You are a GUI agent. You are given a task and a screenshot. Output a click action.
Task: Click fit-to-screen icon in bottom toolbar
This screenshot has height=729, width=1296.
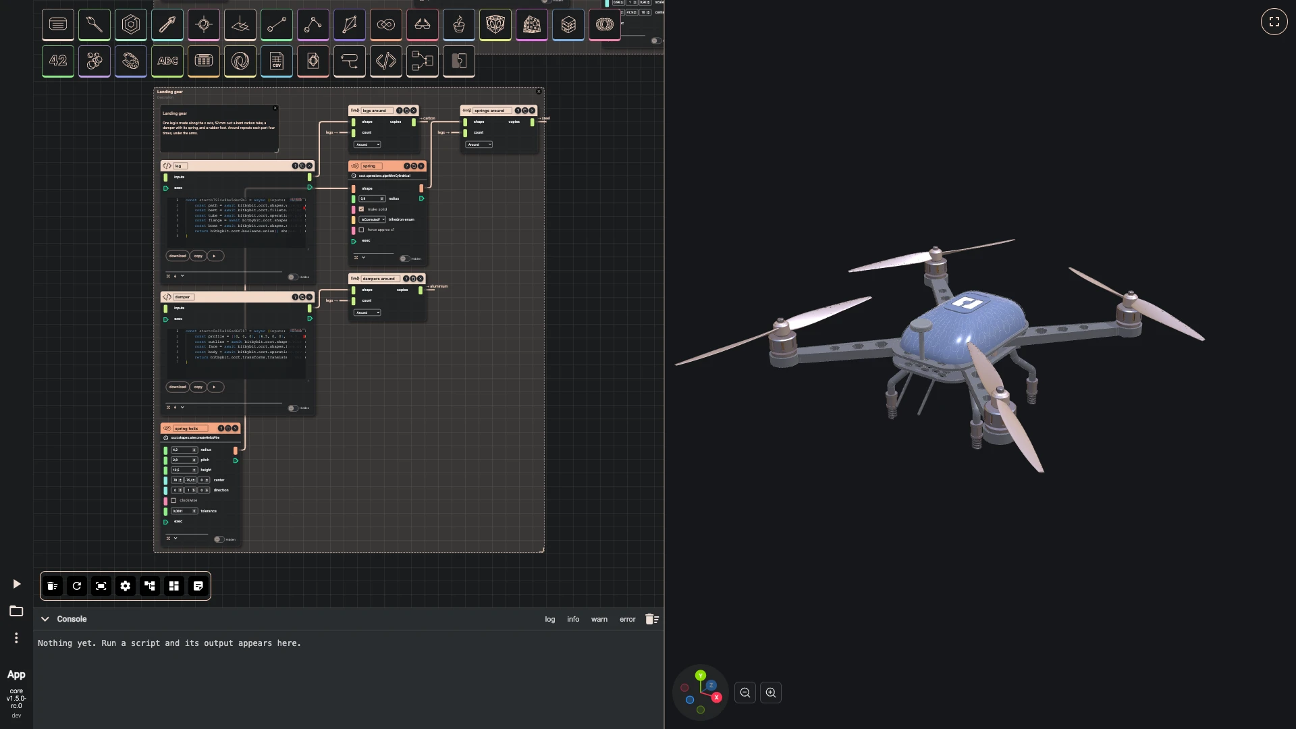(101, 586)
